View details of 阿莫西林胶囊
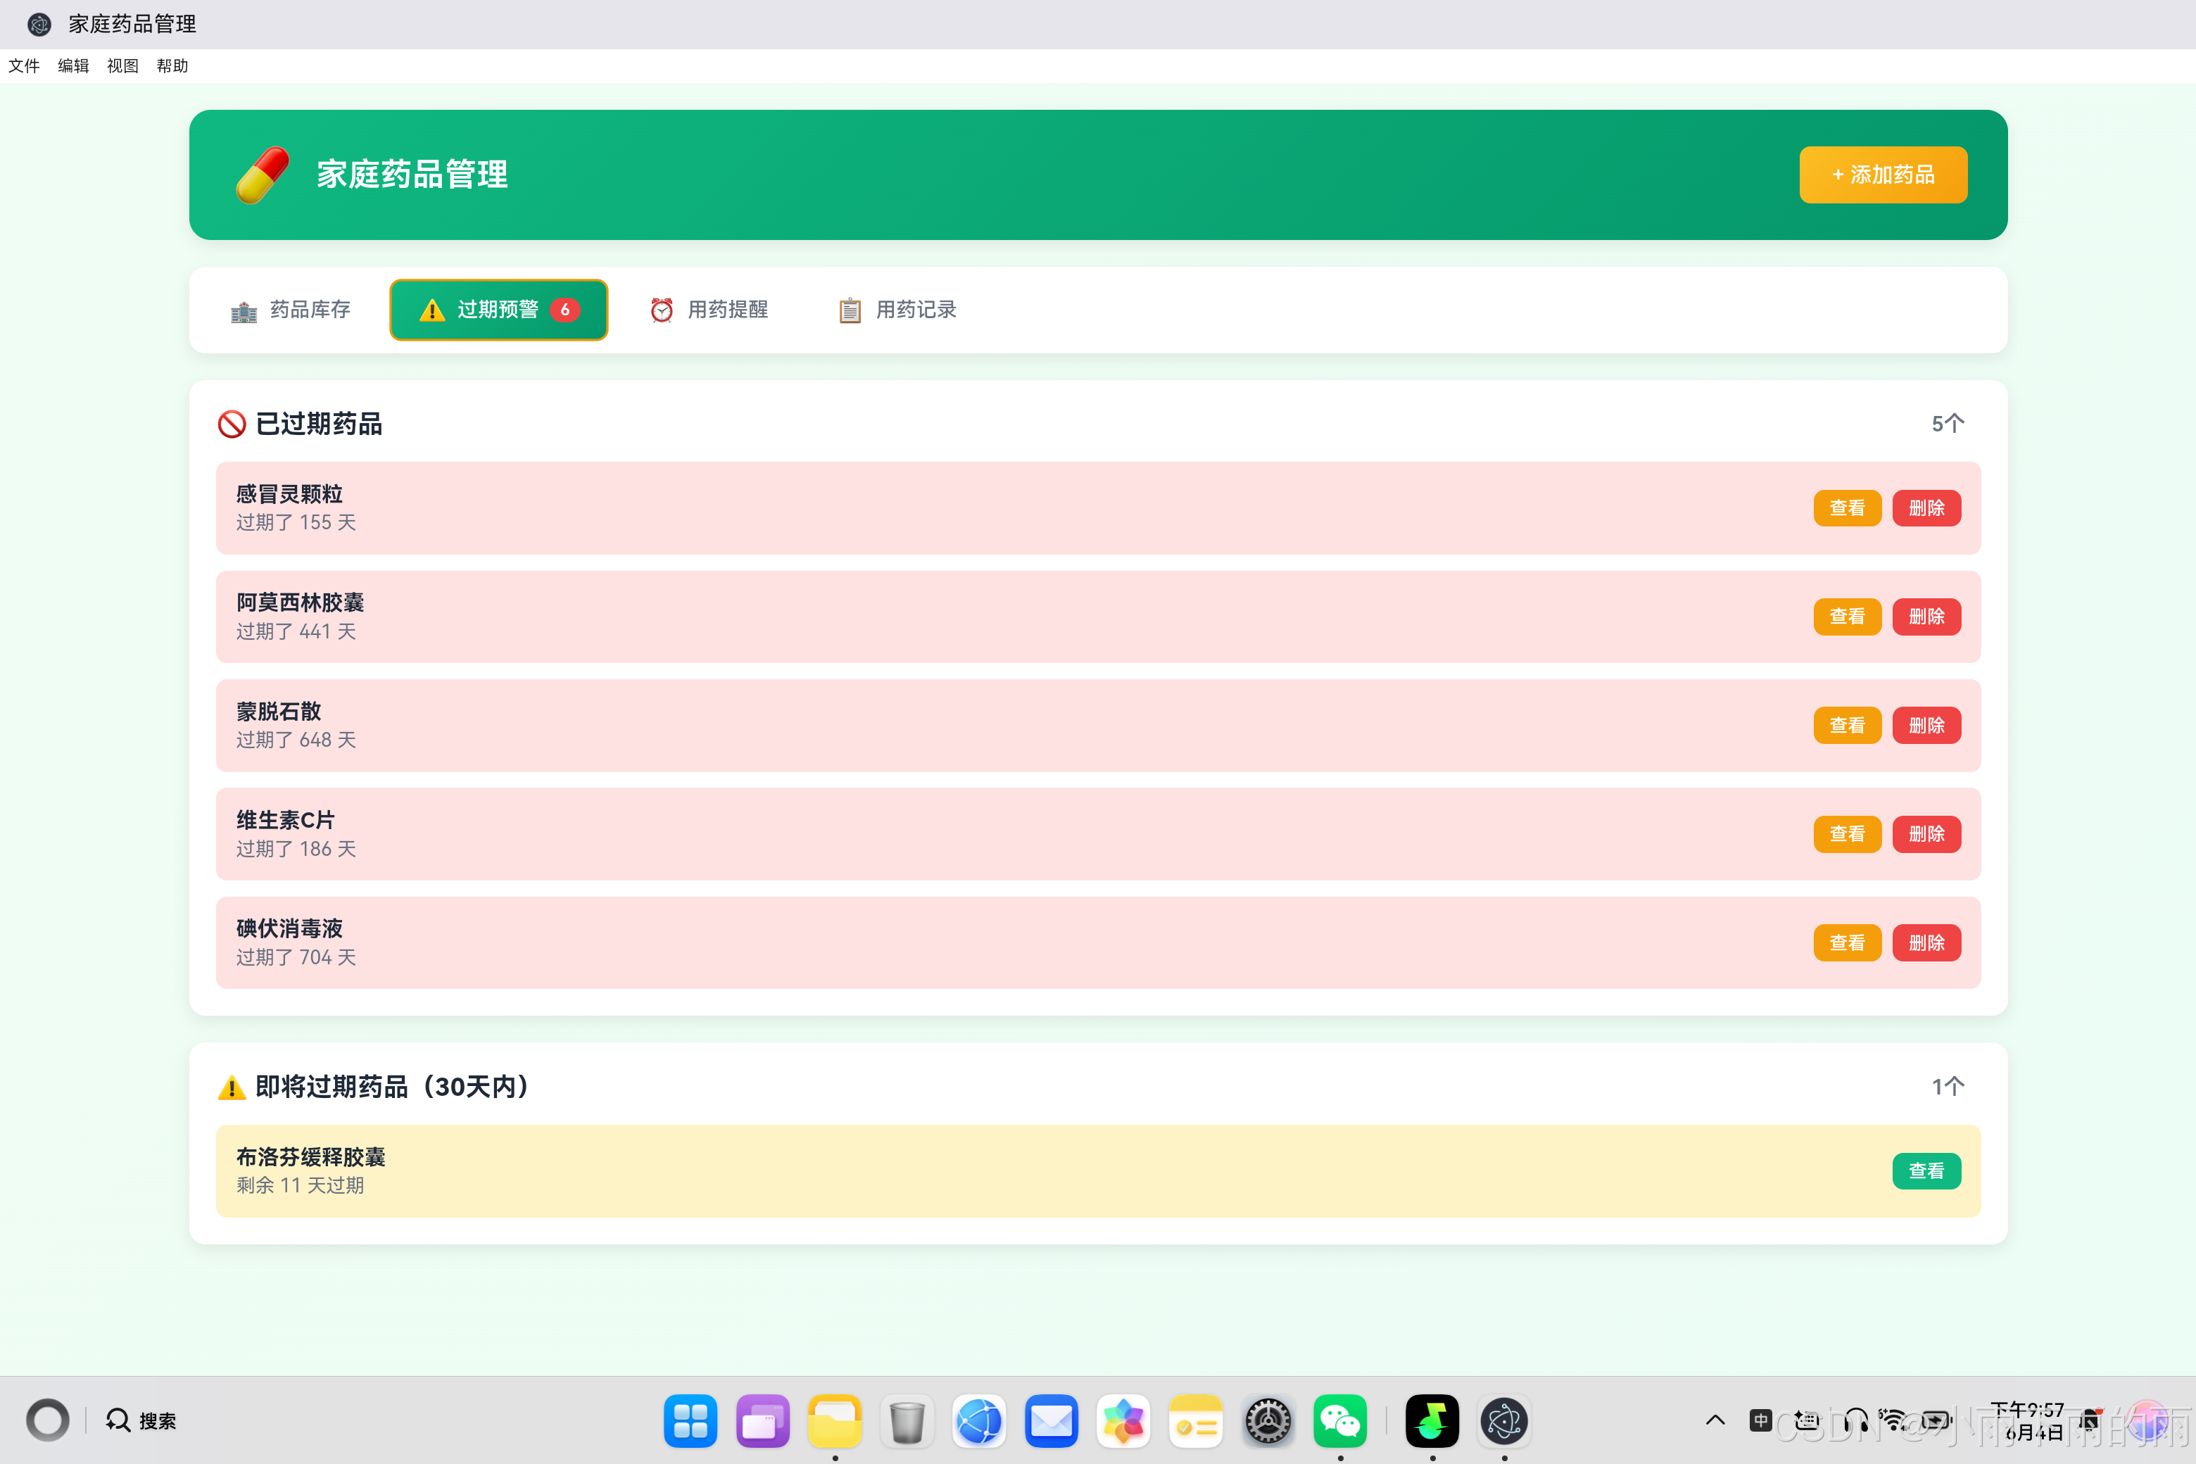The height and width of the screenshot is (1464, 2196). [x=1847, y=617]
